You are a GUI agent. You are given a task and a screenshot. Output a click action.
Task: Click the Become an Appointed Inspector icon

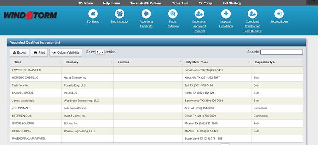click(x=200, y=14)
